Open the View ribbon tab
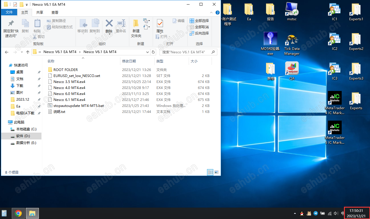 pos(55,12)
